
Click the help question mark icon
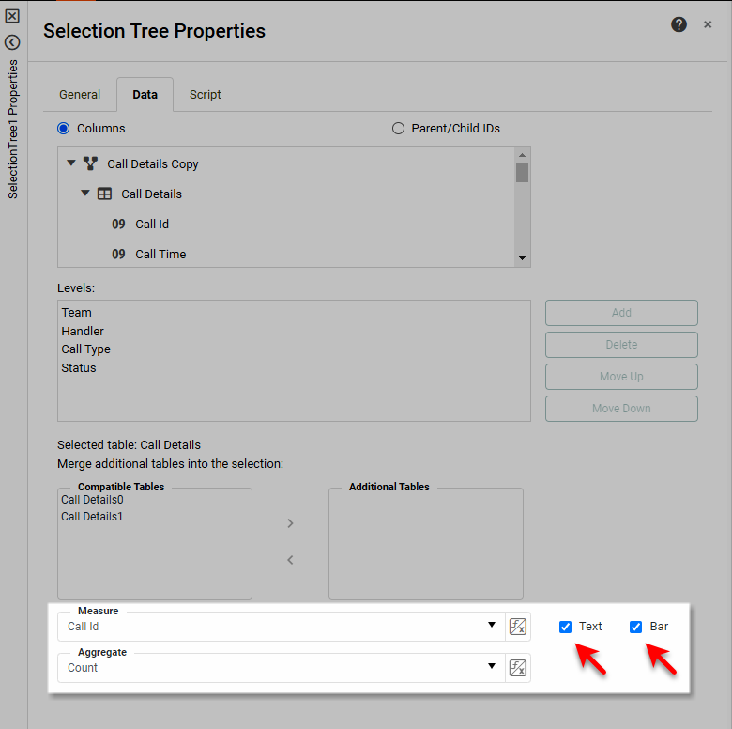coord(679,24)
